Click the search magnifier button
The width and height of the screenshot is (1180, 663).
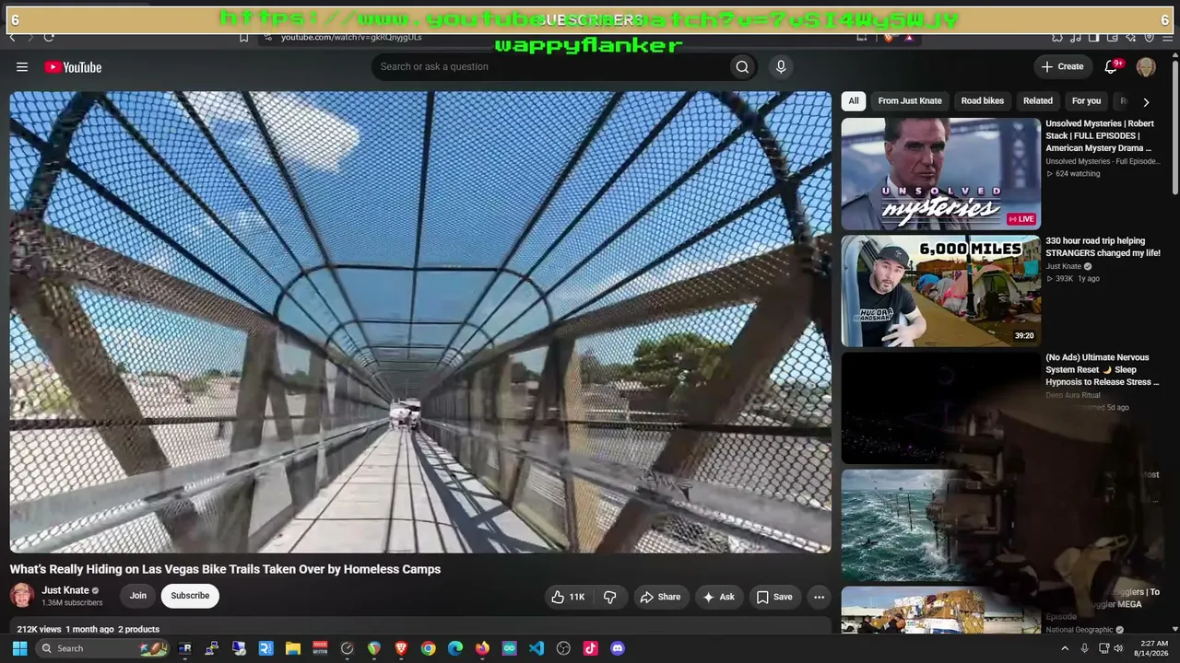tap(742, 66)
